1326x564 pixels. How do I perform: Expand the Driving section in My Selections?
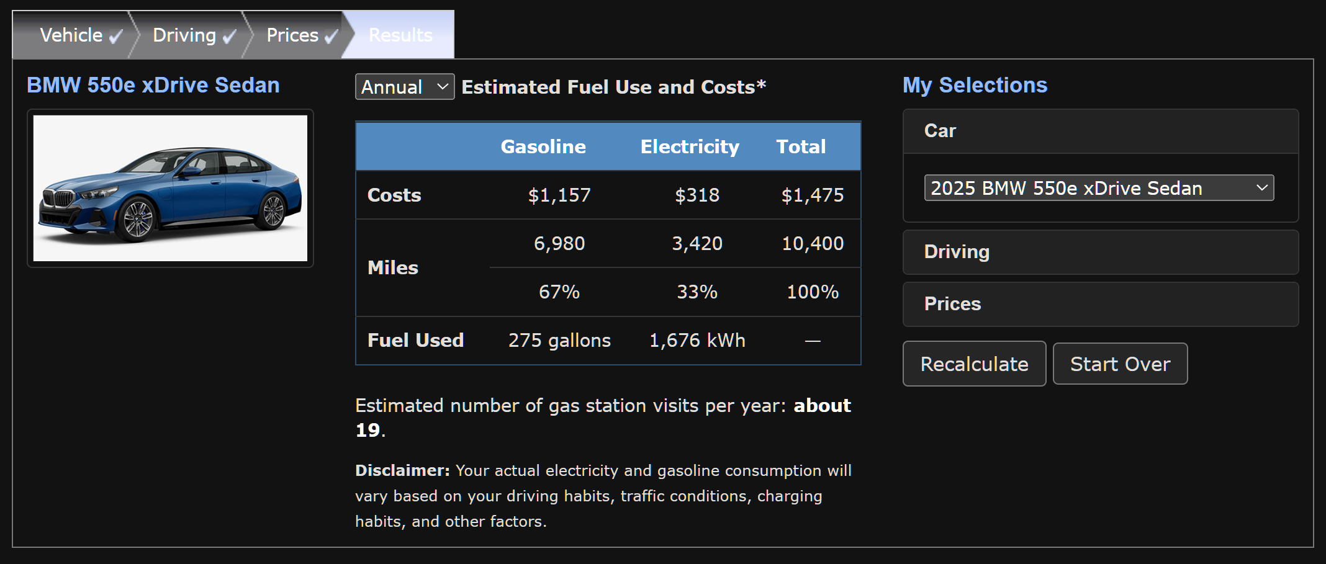pyautogui.click(x=1101, y=252)
